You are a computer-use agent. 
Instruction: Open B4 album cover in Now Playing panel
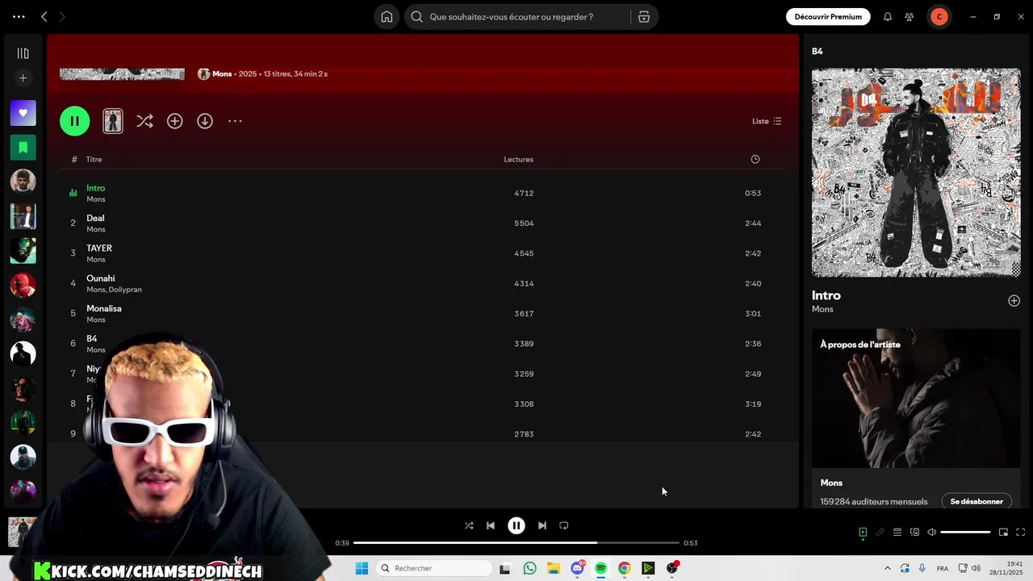click(916, 173)
